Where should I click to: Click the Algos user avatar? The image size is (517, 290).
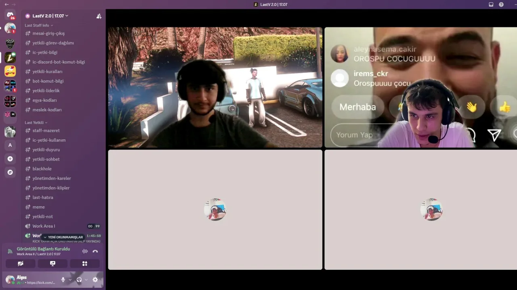pos(10,280)
